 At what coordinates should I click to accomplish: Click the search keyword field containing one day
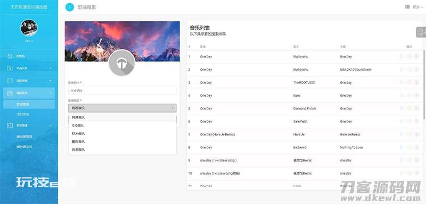point(122,90)
